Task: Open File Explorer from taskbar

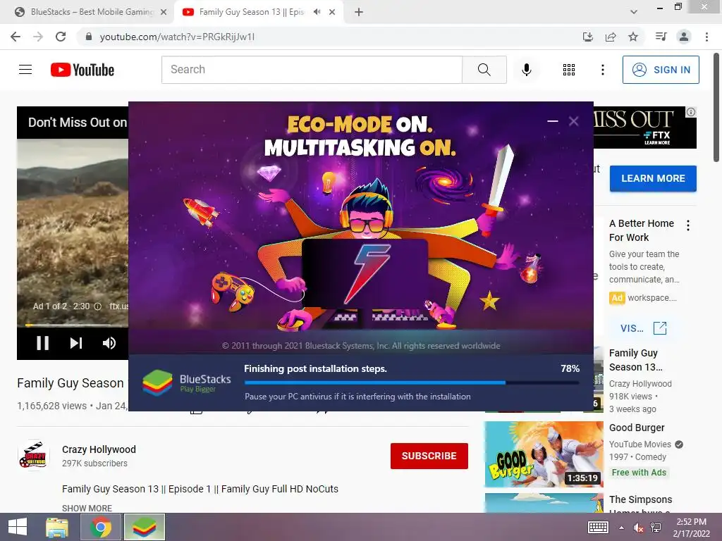Action: click(x=57, y=527)
